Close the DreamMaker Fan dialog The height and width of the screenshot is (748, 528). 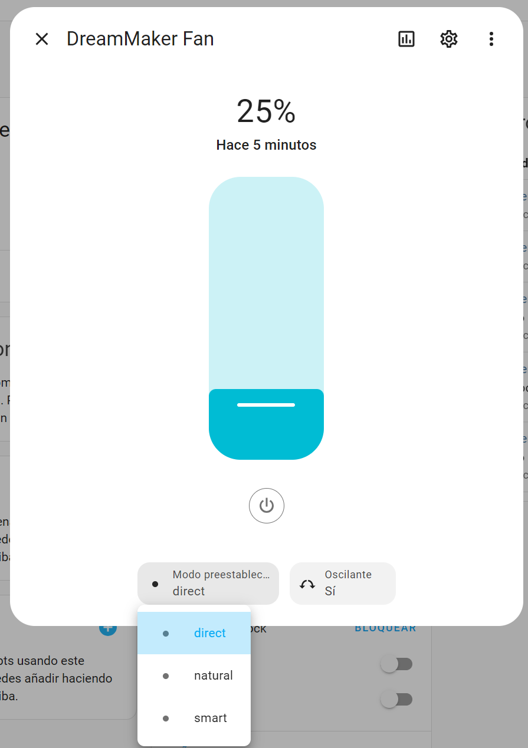pos(42,39)
